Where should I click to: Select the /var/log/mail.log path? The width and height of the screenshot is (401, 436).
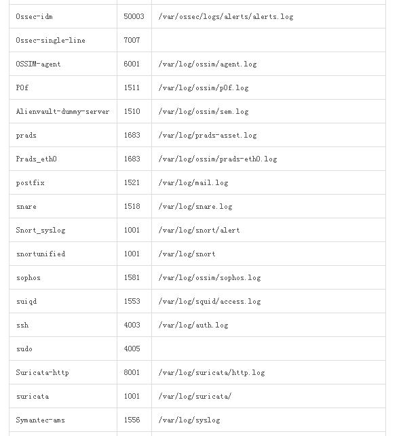tap(193, 182)
